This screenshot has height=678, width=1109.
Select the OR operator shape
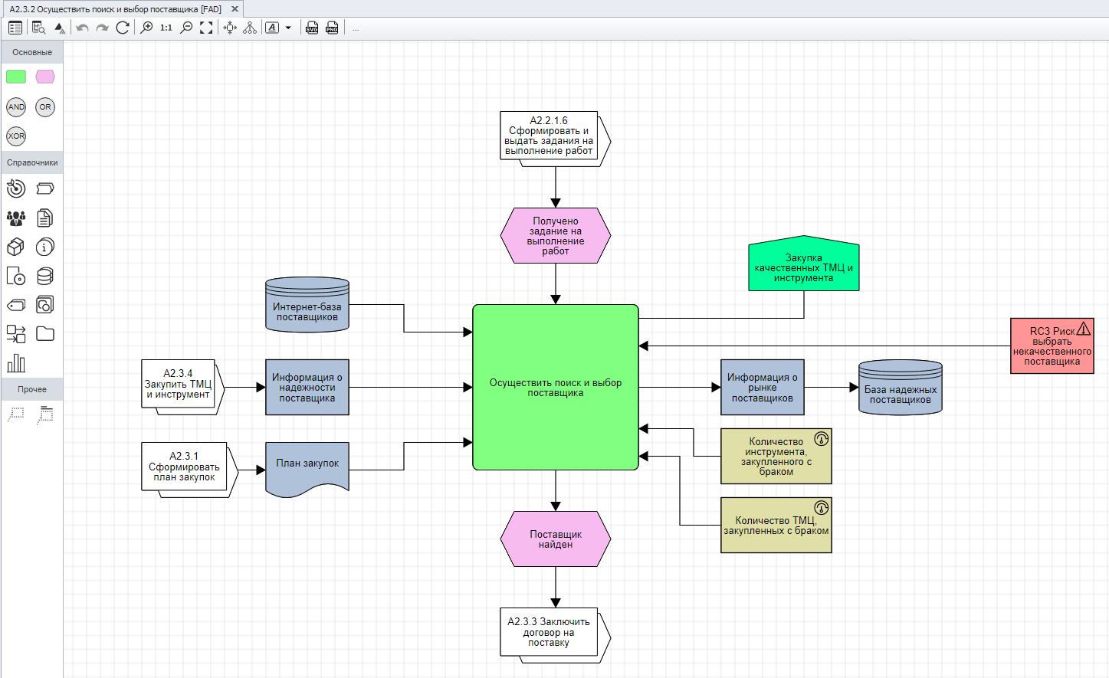(x=45, y=107)
